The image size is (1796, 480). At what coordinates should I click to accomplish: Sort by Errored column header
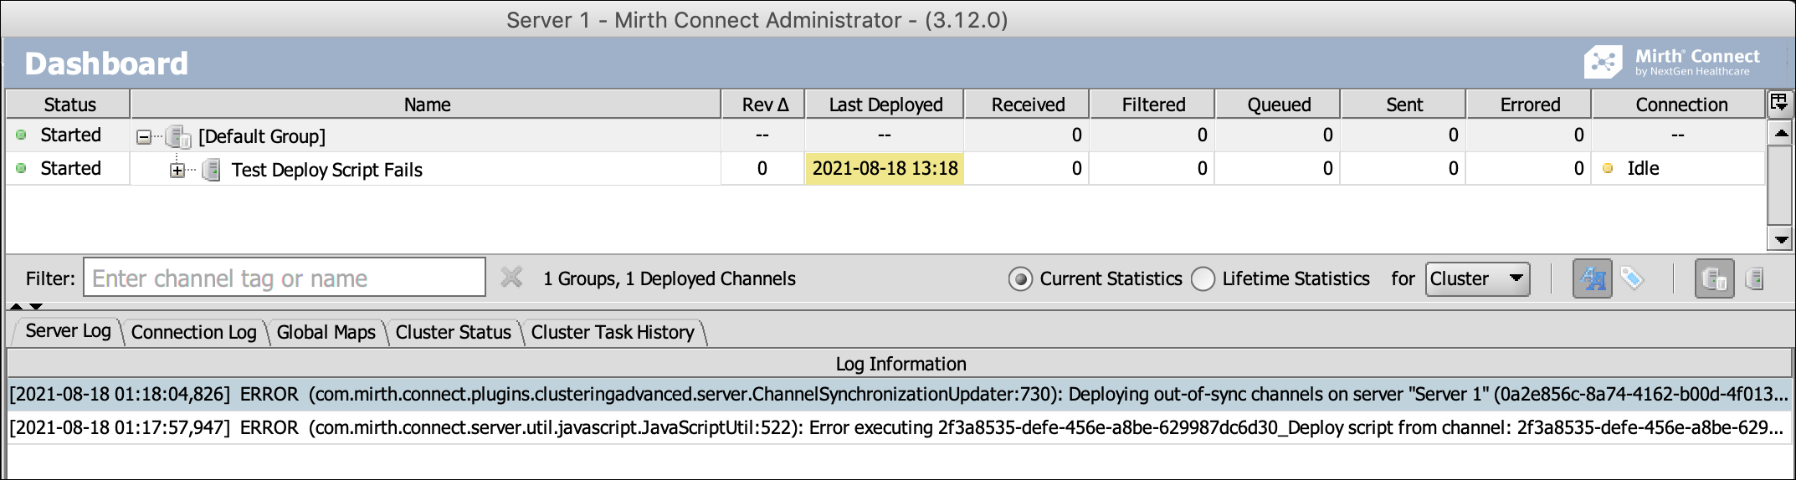1529,104
